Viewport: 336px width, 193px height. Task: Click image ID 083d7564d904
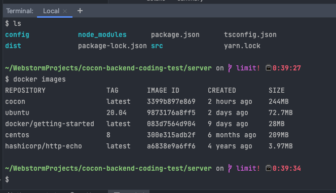tap(171, 124)
